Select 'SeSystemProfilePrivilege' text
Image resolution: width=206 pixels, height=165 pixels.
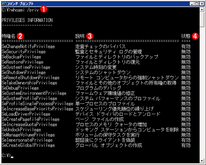(x=30, y=98)
